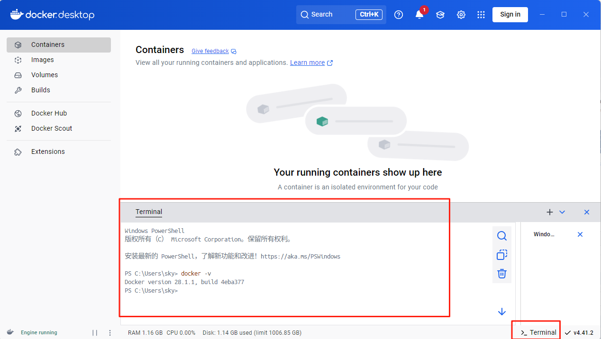Screen dimensions: 601x339
Task: Open the Volumes section in sidebar
Action: [59, 75]
